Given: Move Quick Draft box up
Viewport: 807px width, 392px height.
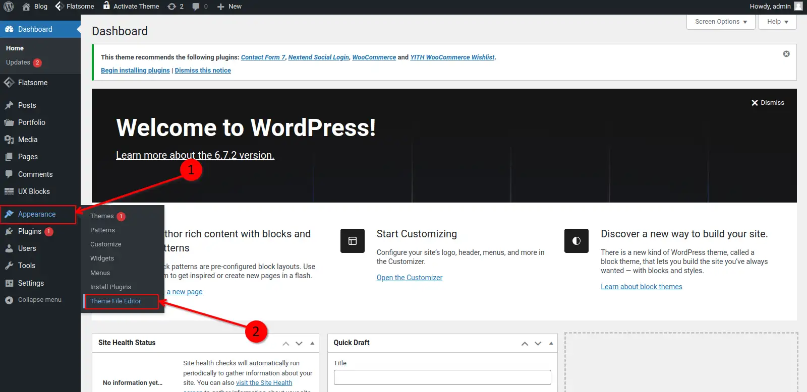Looking at the screenshot, I should click(525, 343).
